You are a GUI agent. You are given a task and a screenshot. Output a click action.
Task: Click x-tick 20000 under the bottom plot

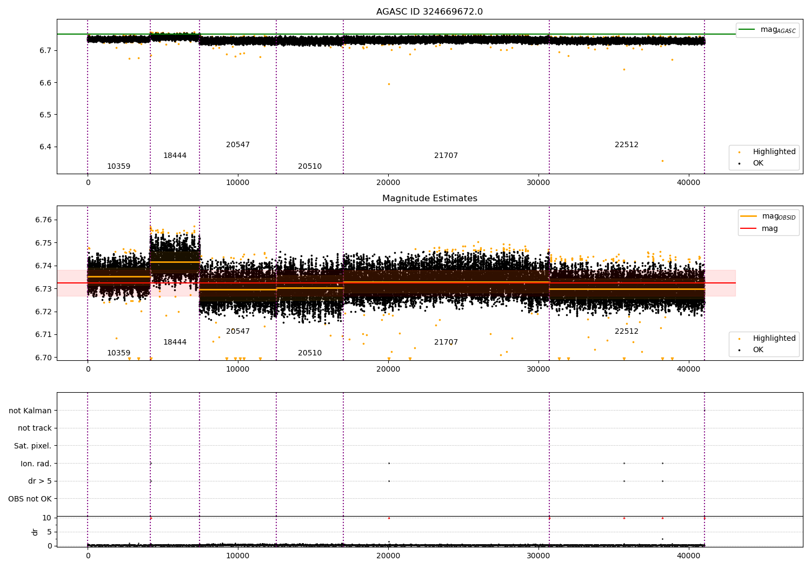[x=388, y=556]
